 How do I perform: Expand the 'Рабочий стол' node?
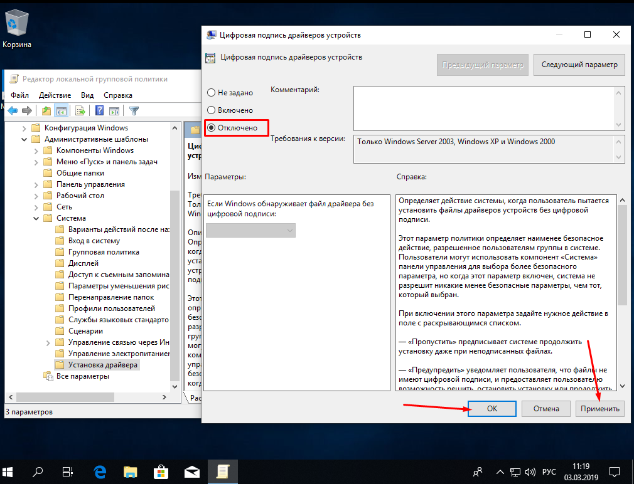coord(36,196)
